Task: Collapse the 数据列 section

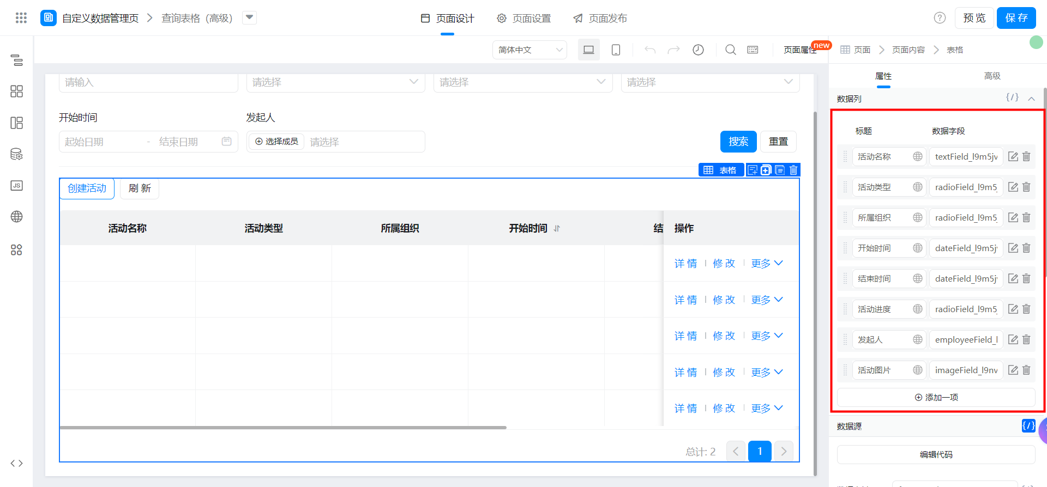Action: pyautogui.click(x=1031, y=99)
